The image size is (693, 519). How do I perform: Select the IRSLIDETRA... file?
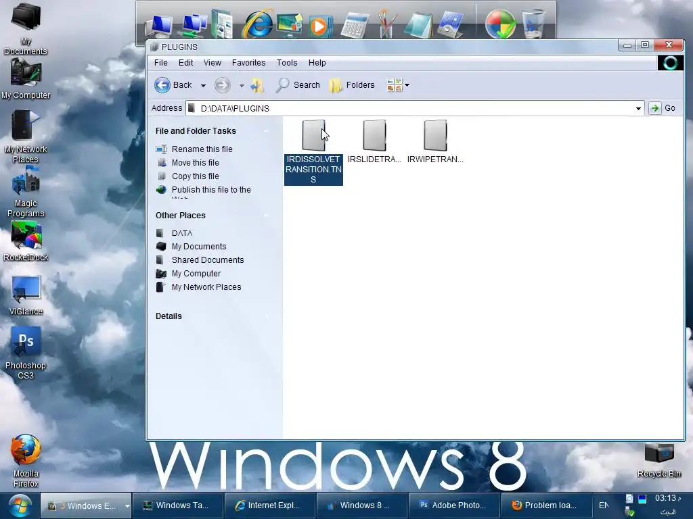(374, 141)
